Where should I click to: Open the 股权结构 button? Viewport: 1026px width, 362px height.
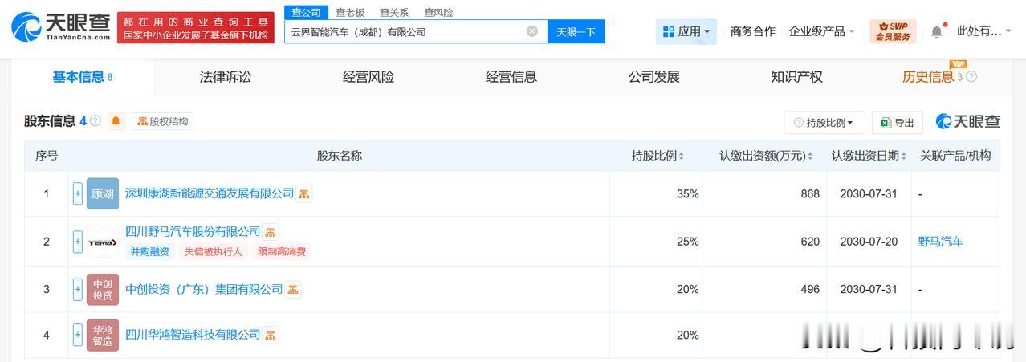coord(163,121)
